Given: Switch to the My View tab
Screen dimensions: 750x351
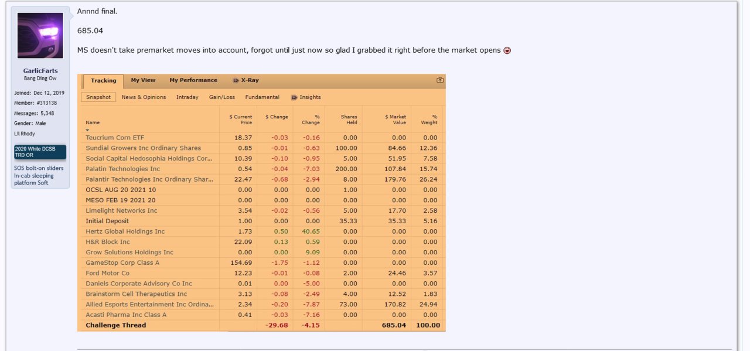Looking at the screenshot, I should click(143, 80).
